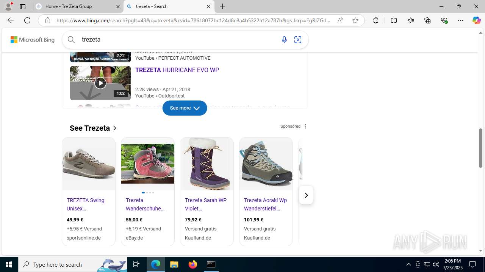The width and height of the screenshot is (485, 272).
Task: Click the scrollbar down arrow
Action: tap(480, 250)
